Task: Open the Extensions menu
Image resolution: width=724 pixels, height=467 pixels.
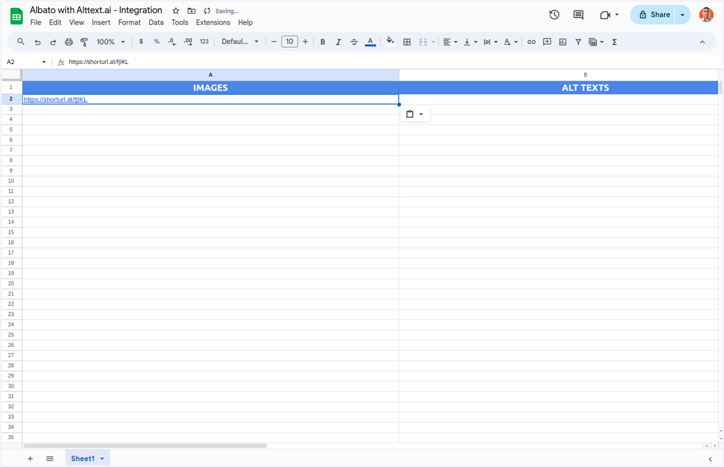Action: tap(213, 22)
